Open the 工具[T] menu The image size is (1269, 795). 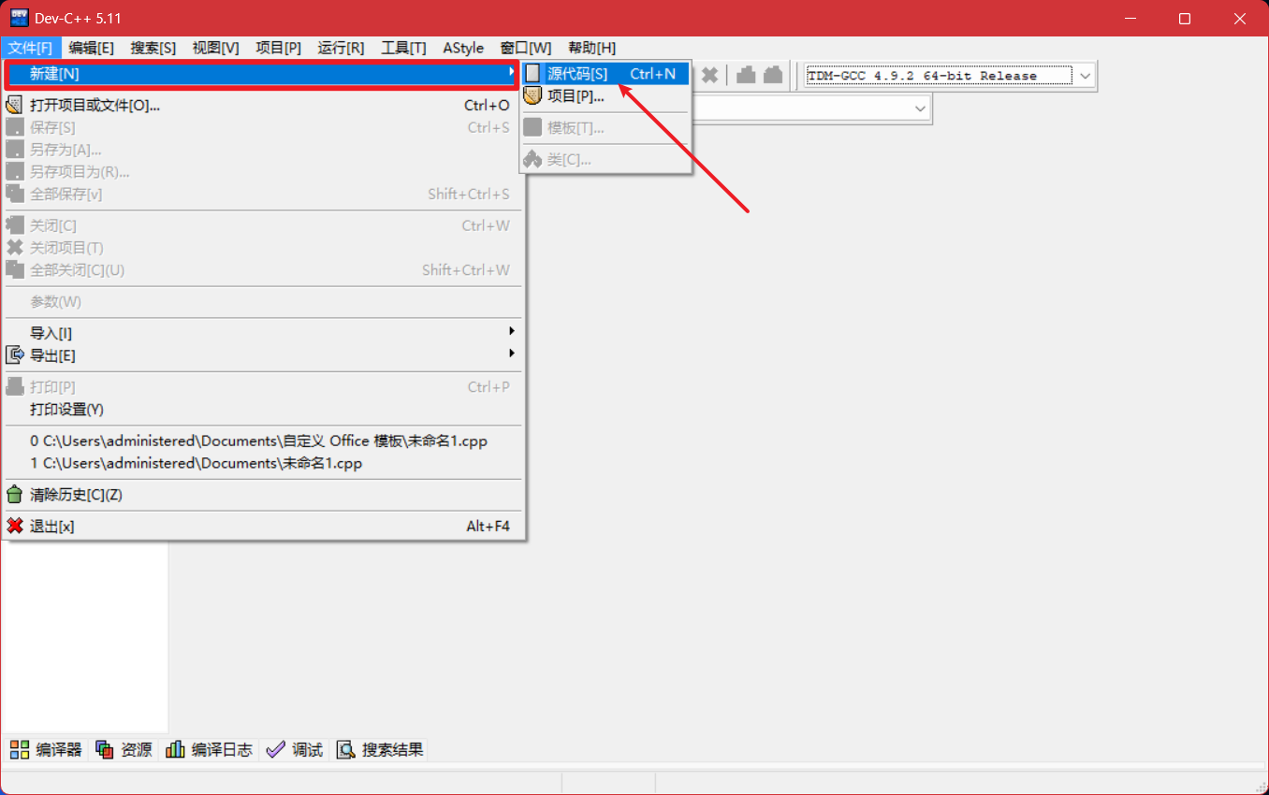(x=403, y=48)
